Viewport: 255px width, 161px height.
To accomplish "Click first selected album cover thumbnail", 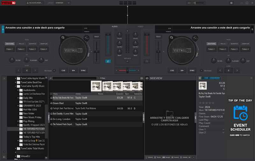I will click(96, 86).
